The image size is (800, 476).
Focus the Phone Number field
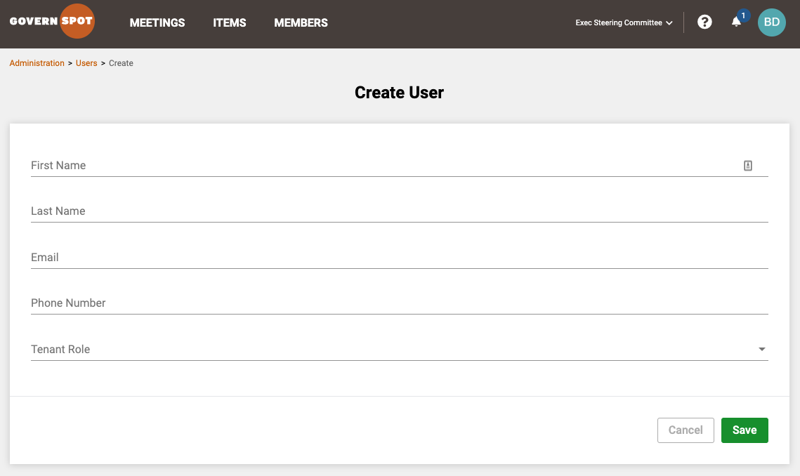400,303
